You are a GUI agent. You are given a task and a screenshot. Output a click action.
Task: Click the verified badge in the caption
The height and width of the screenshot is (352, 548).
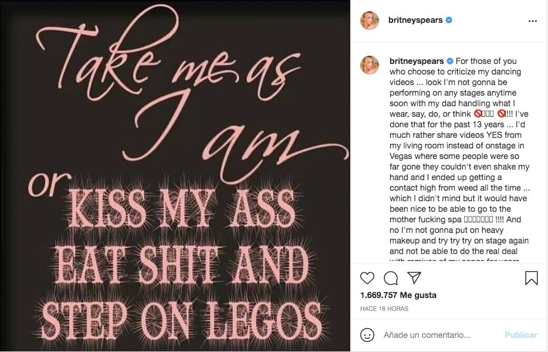(x=450, y=61)
